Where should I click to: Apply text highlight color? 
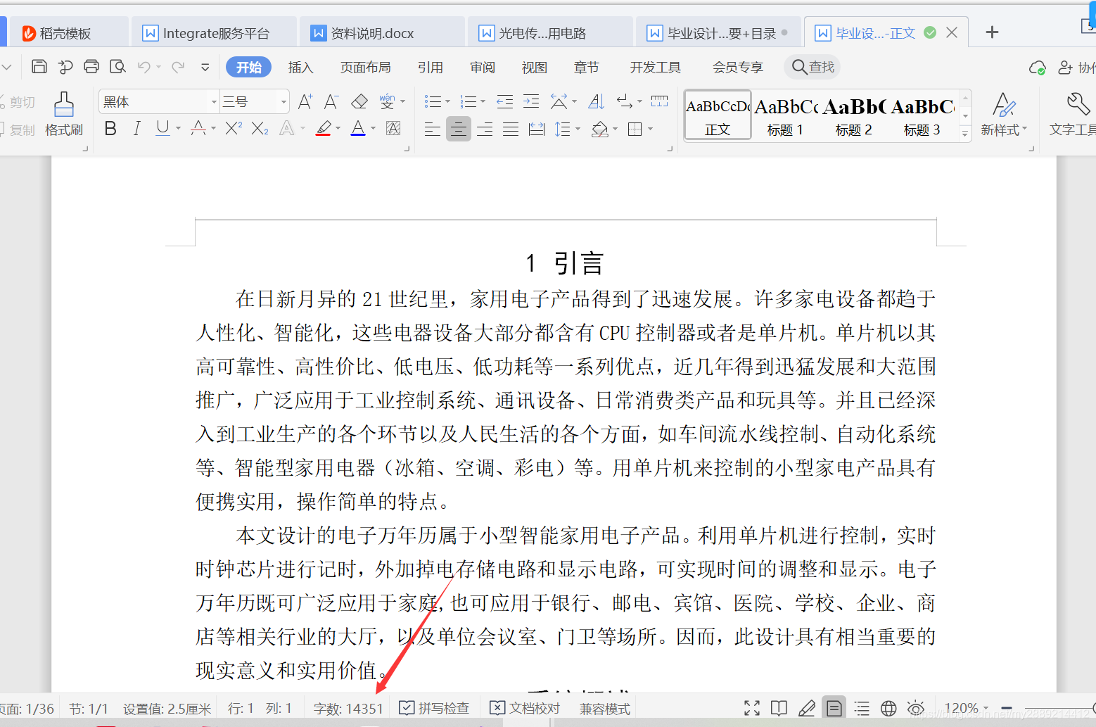pos(324,128)
